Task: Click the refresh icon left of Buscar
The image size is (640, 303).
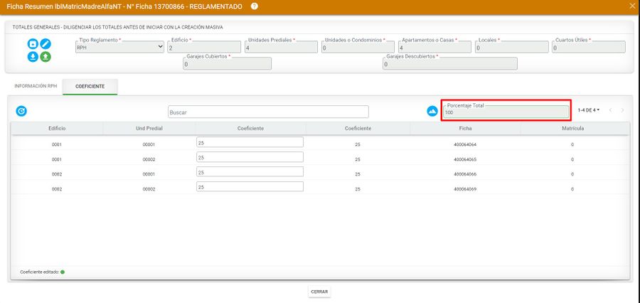Action: point(21,111)
